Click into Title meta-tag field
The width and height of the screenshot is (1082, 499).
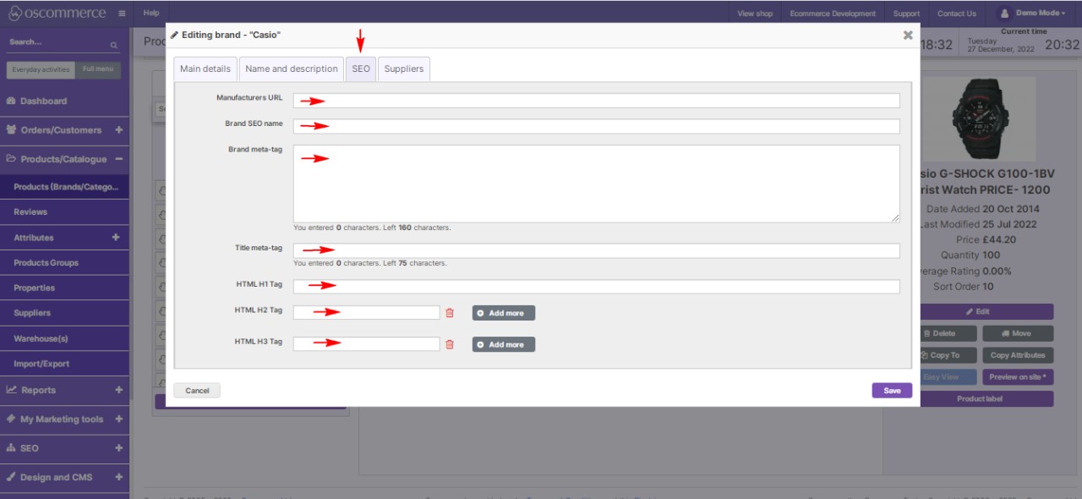(596, 250)
